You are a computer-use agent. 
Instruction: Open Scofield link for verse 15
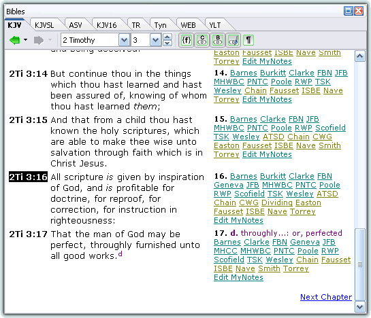(330, 128)
